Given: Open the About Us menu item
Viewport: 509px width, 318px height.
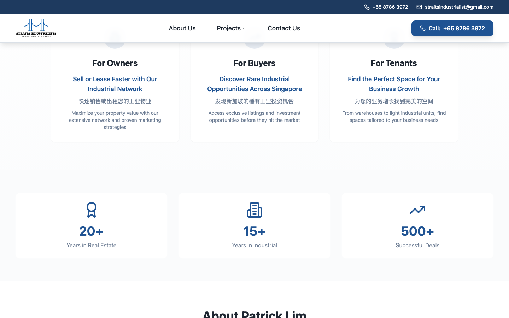Looking at the screenshot, I should pos(182,28).
